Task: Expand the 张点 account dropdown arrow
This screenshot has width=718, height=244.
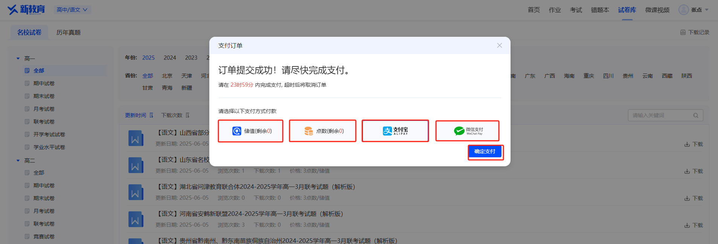Action: 707,10
